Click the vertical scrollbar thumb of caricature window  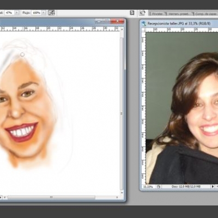point(122,113)
